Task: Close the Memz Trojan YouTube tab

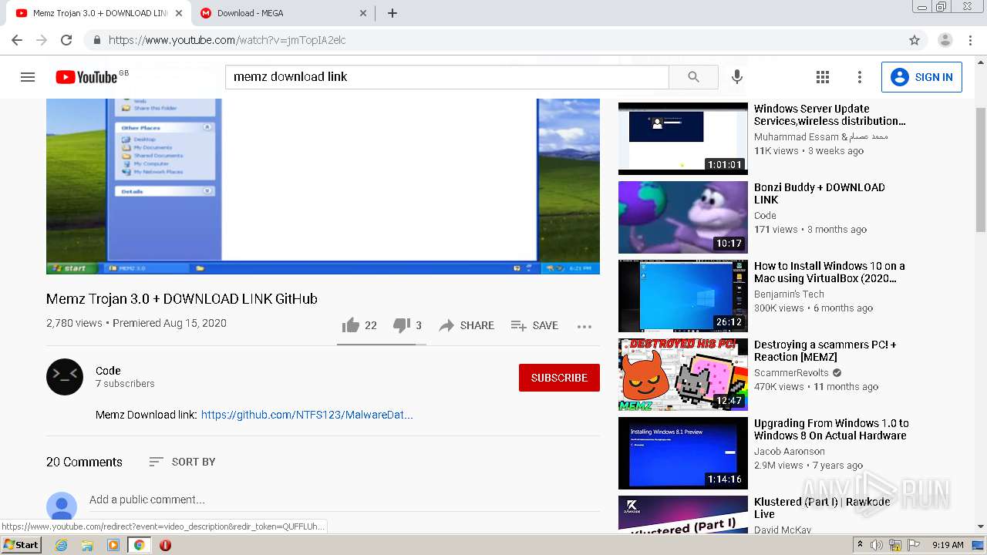Action: click(179, 13)
